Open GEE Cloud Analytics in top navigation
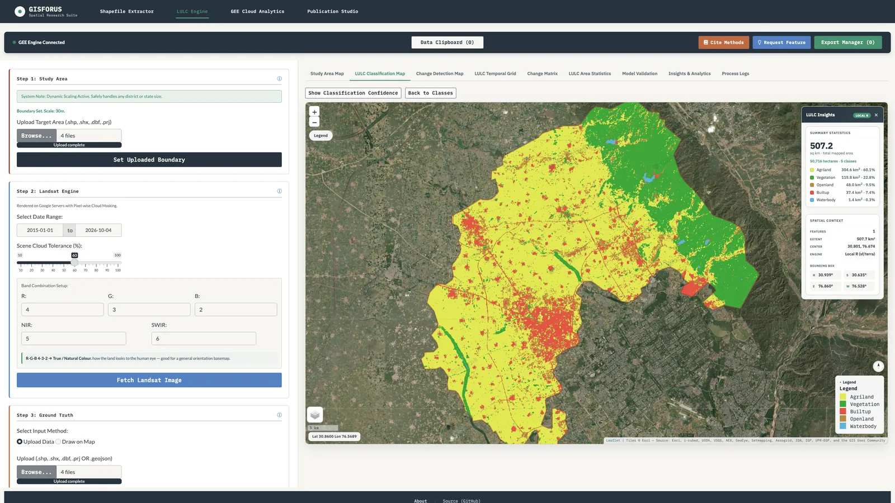This screenshot has width=895, height=503. pos(257,11)
